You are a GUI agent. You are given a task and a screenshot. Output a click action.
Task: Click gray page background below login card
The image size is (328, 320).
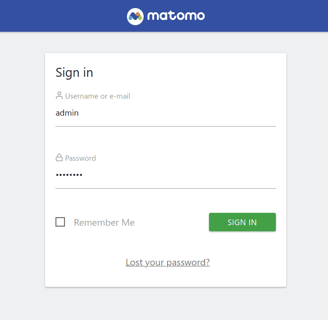165,303
